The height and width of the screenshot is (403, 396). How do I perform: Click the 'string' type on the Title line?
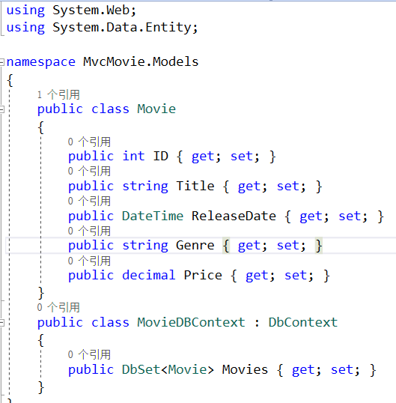tap(145, 187)
